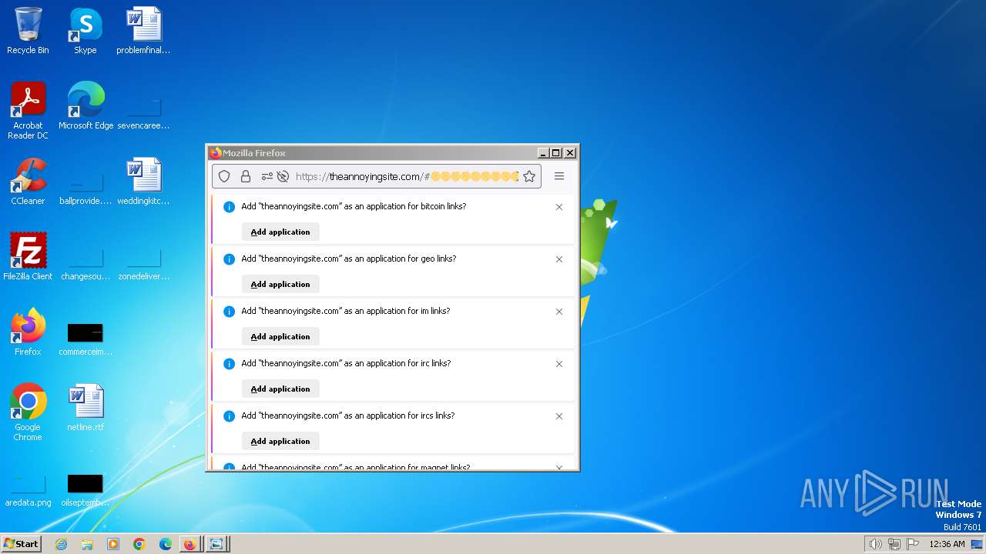The image size is (986, 554).
Task: Open the problemfinal Word document icon
Action: (x=143, y=31)
